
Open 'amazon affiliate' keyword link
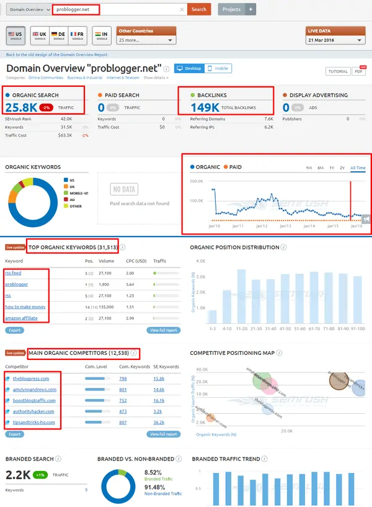coord(21,318)
